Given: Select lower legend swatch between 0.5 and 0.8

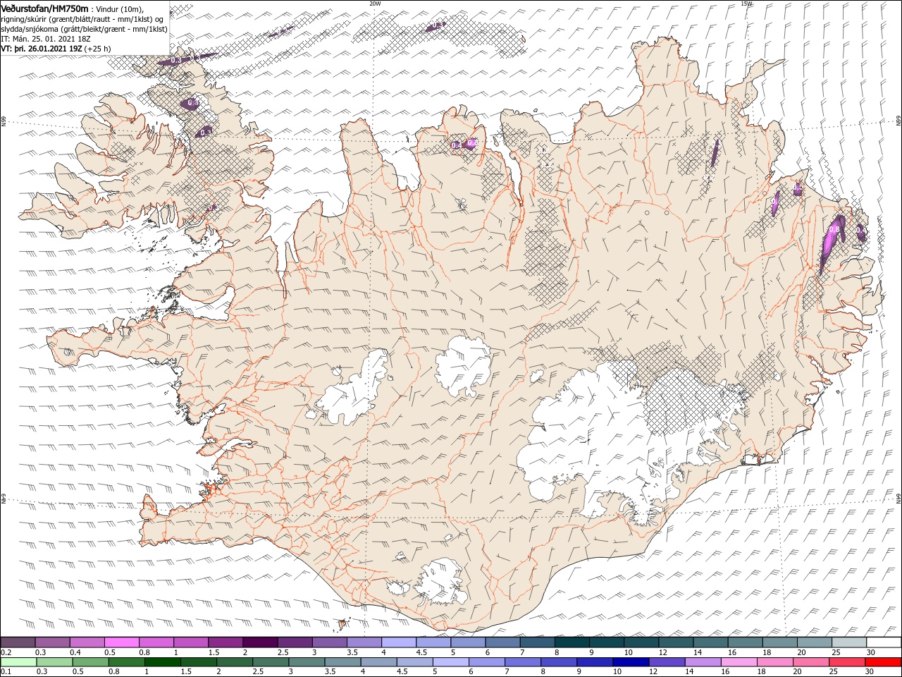Looking at the screenshot, I should (x=90, y=662).
